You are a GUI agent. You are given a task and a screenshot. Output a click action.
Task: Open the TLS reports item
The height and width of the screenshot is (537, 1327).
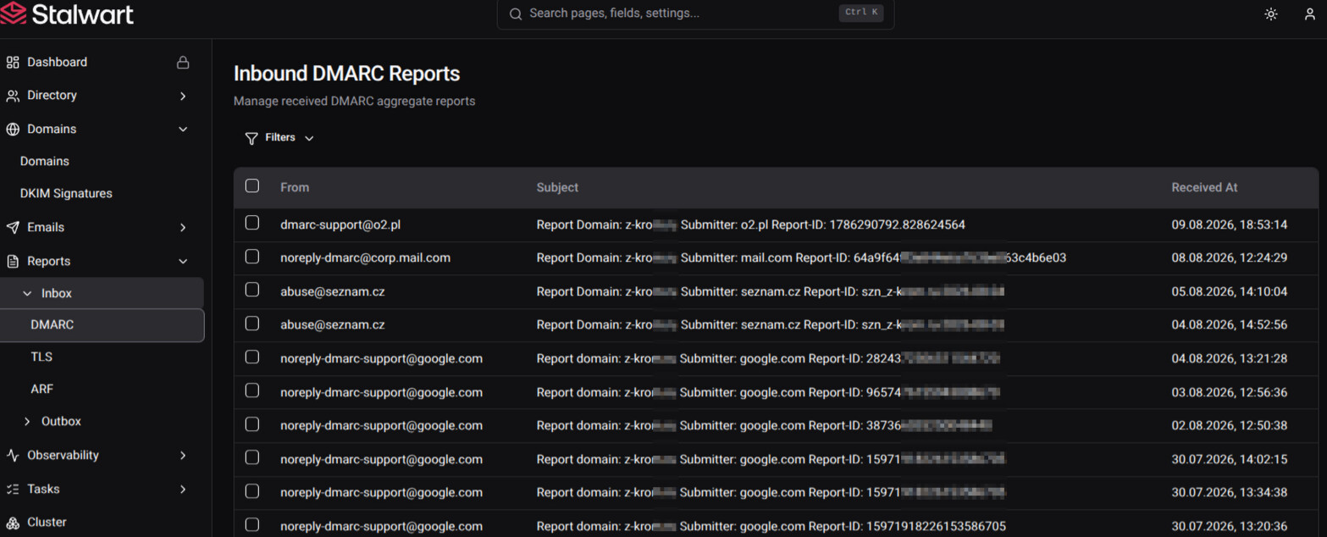click(41, 357)
